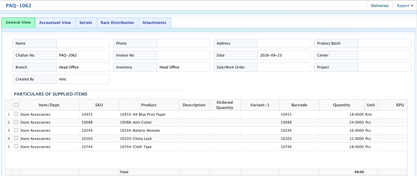Image resolution: width=417 pixels, height=176 pixels.
Task: Open the Deliveries link
Action: pyautogui.click(x=380, y=6)
